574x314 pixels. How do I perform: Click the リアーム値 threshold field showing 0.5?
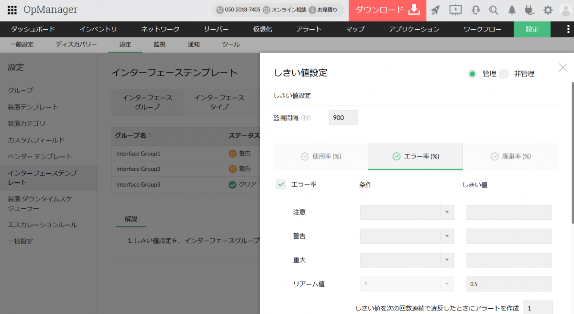pyautogui.click(x=509, y=284)
